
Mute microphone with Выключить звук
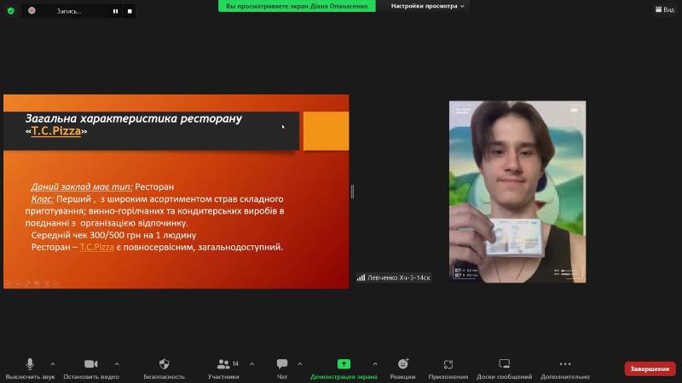[x=30, y=369]
